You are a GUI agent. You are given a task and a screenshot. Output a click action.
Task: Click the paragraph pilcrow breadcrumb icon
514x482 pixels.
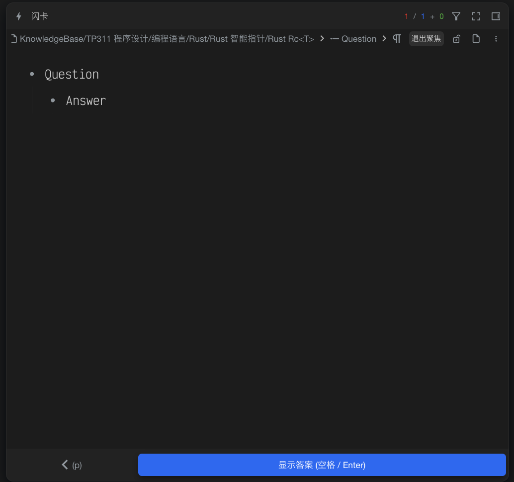(397, 39)
